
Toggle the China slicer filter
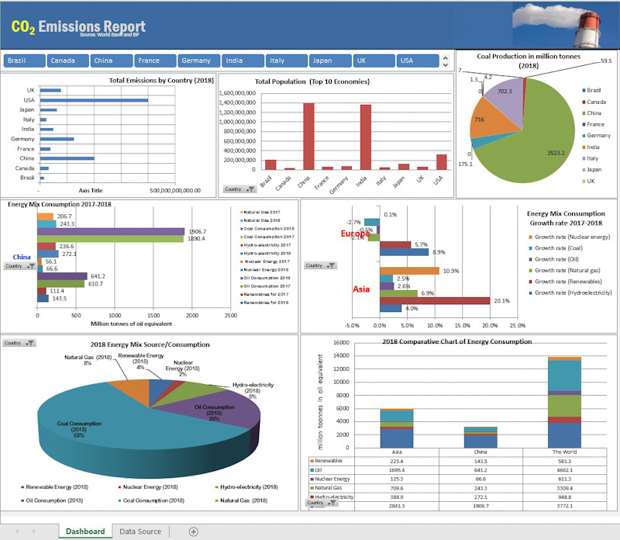(x=111, y=61)
